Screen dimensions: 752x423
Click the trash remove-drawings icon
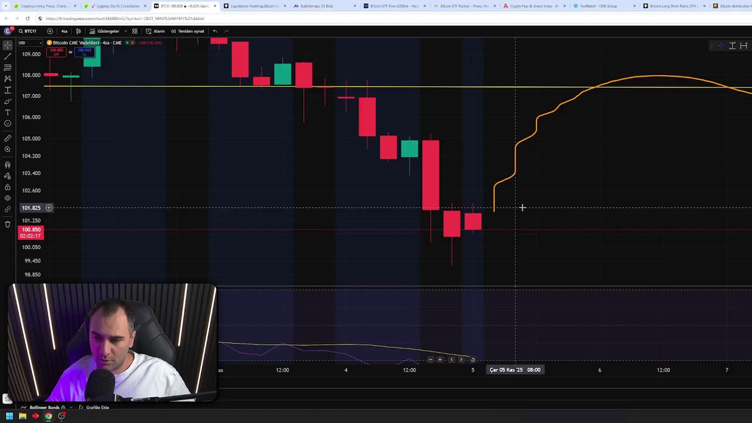click(x=8, y=224)
